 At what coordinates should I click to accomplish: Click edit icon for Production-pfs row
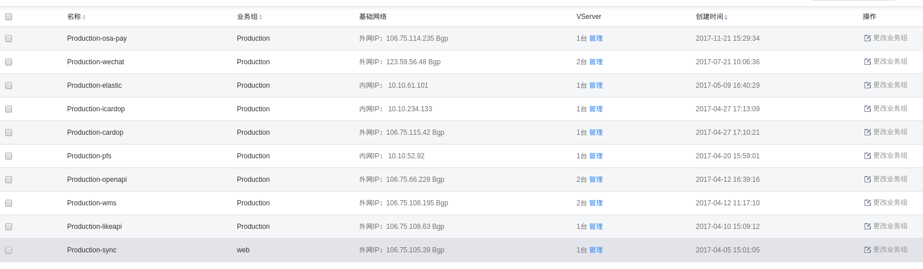[867, 156]
